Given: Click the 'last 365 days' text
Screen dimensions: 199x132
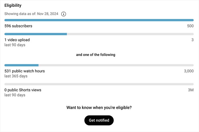Looking at the screenshot, I should 16,76.
